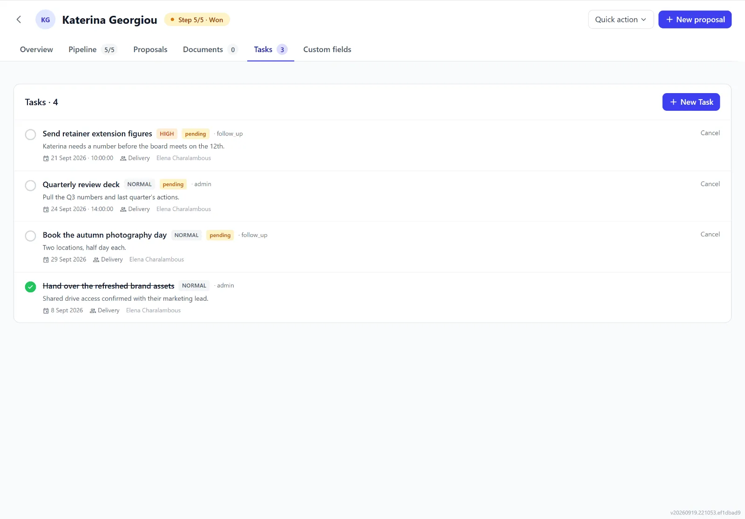Click calendar icon beside 29 Sept 2026
Image resolution: width=745 pixels, height=519 pixels.
pos(46,260)
